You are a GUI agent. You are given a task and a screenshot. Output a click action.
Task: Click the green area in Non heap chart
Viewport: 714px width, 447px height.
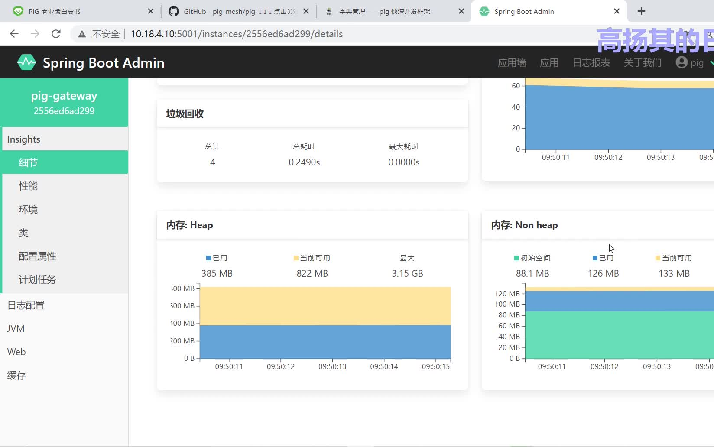click(620, 335)
